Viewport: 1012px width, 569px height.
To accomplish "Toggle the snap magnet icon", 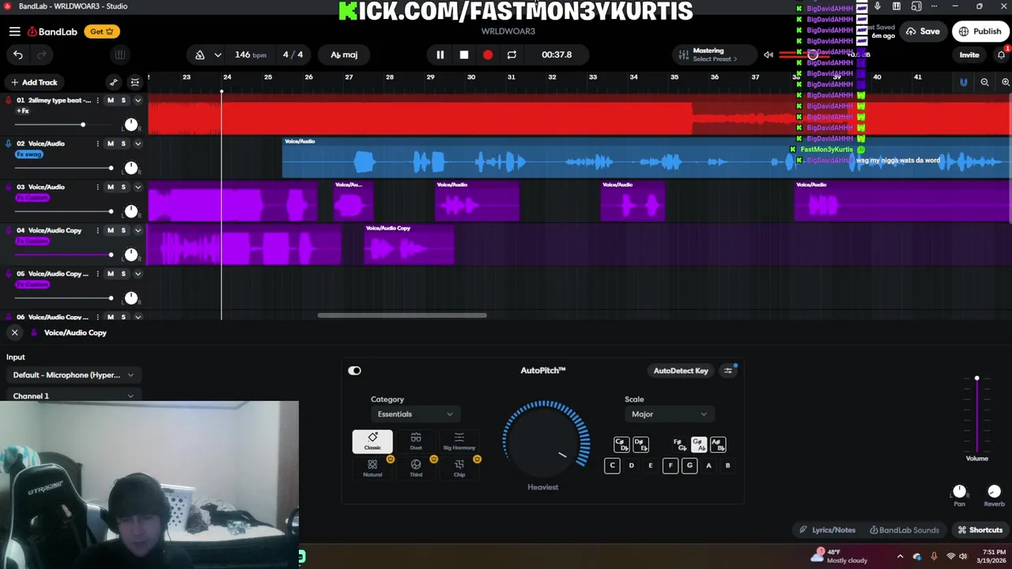I will (963, 82).
